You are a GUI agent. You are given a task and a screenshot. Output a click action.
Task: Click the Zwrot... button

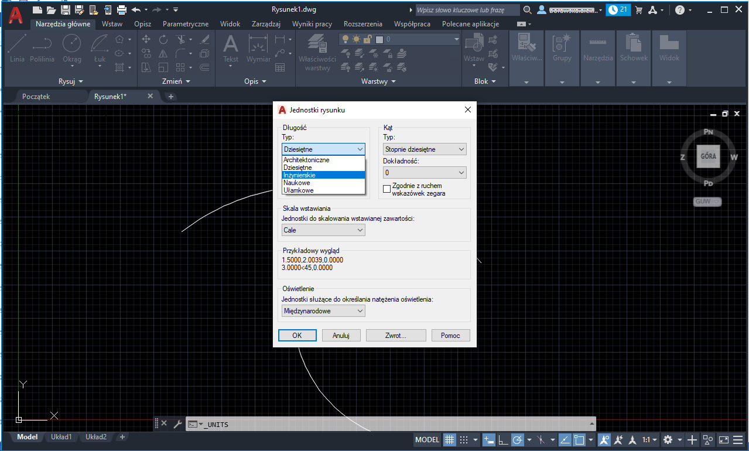click(x=396, y=335)
